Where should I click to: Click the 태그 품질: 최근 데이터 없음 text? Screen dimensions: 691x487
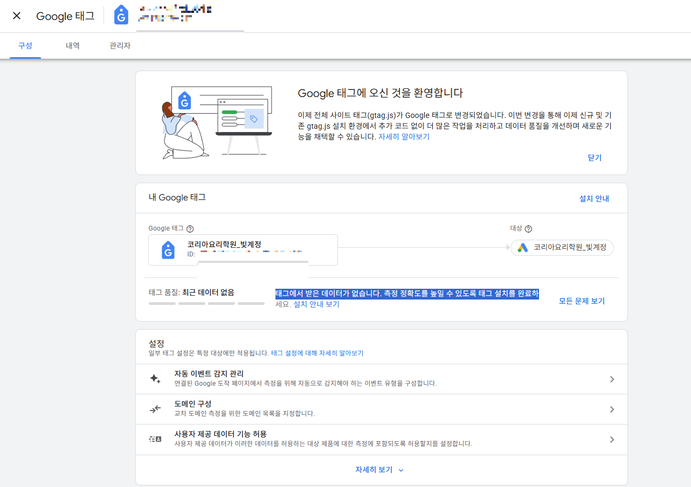pos(191,293)
